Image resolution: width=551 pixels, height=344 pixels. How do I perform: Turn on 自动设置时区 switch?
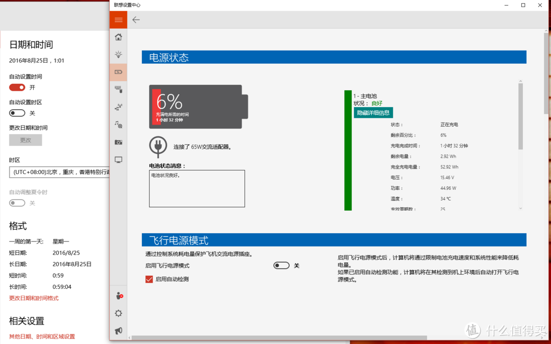[x=17, y=113]
